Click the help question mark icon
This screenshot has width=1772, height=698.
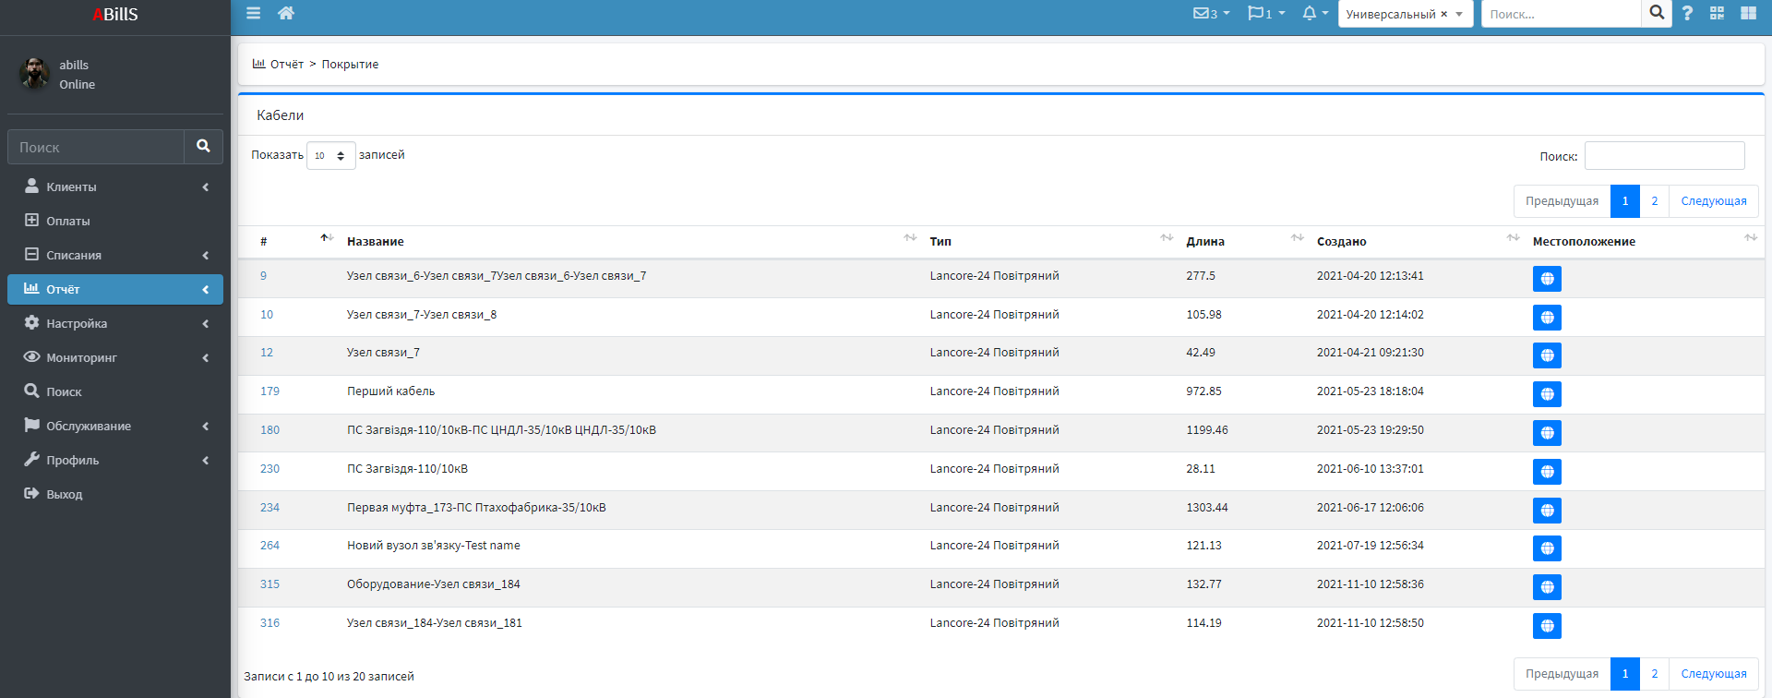coord(1687,14)
